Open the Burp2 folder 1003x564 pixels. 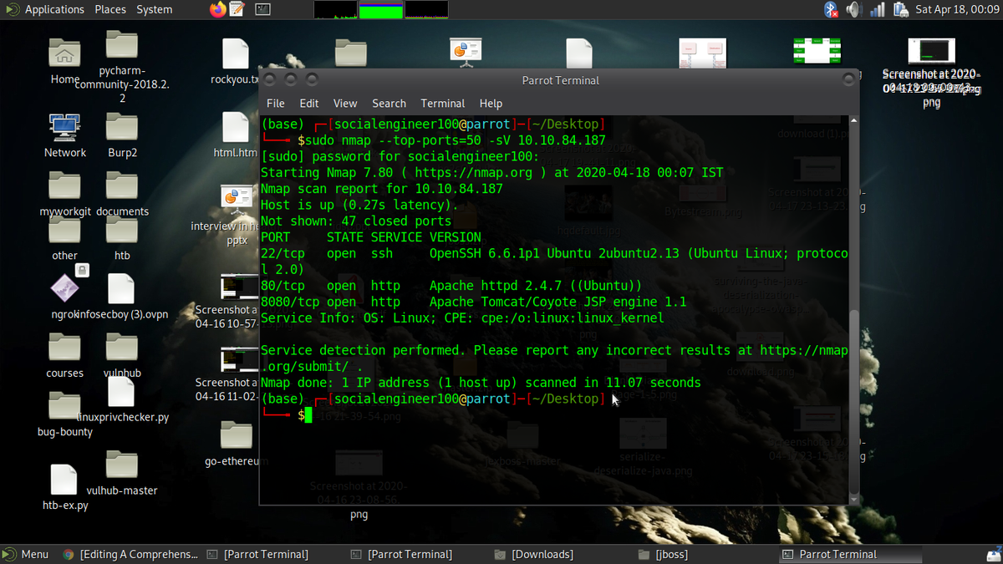pyautogui.click(x=122, y=136)
